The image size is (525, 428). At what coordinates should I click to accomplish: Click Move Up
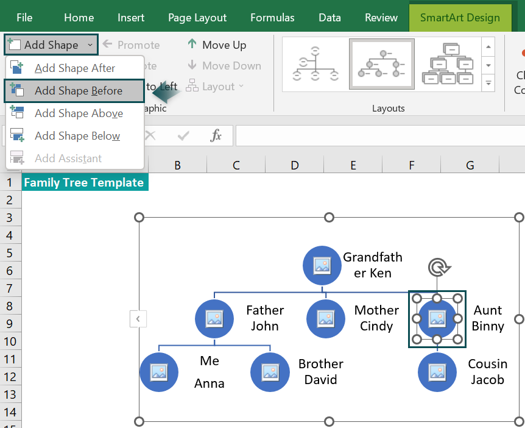pos(217,45)
